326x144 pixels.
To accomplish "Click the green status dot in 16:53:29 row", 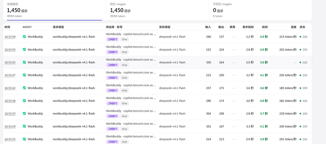I will point(300,126).
